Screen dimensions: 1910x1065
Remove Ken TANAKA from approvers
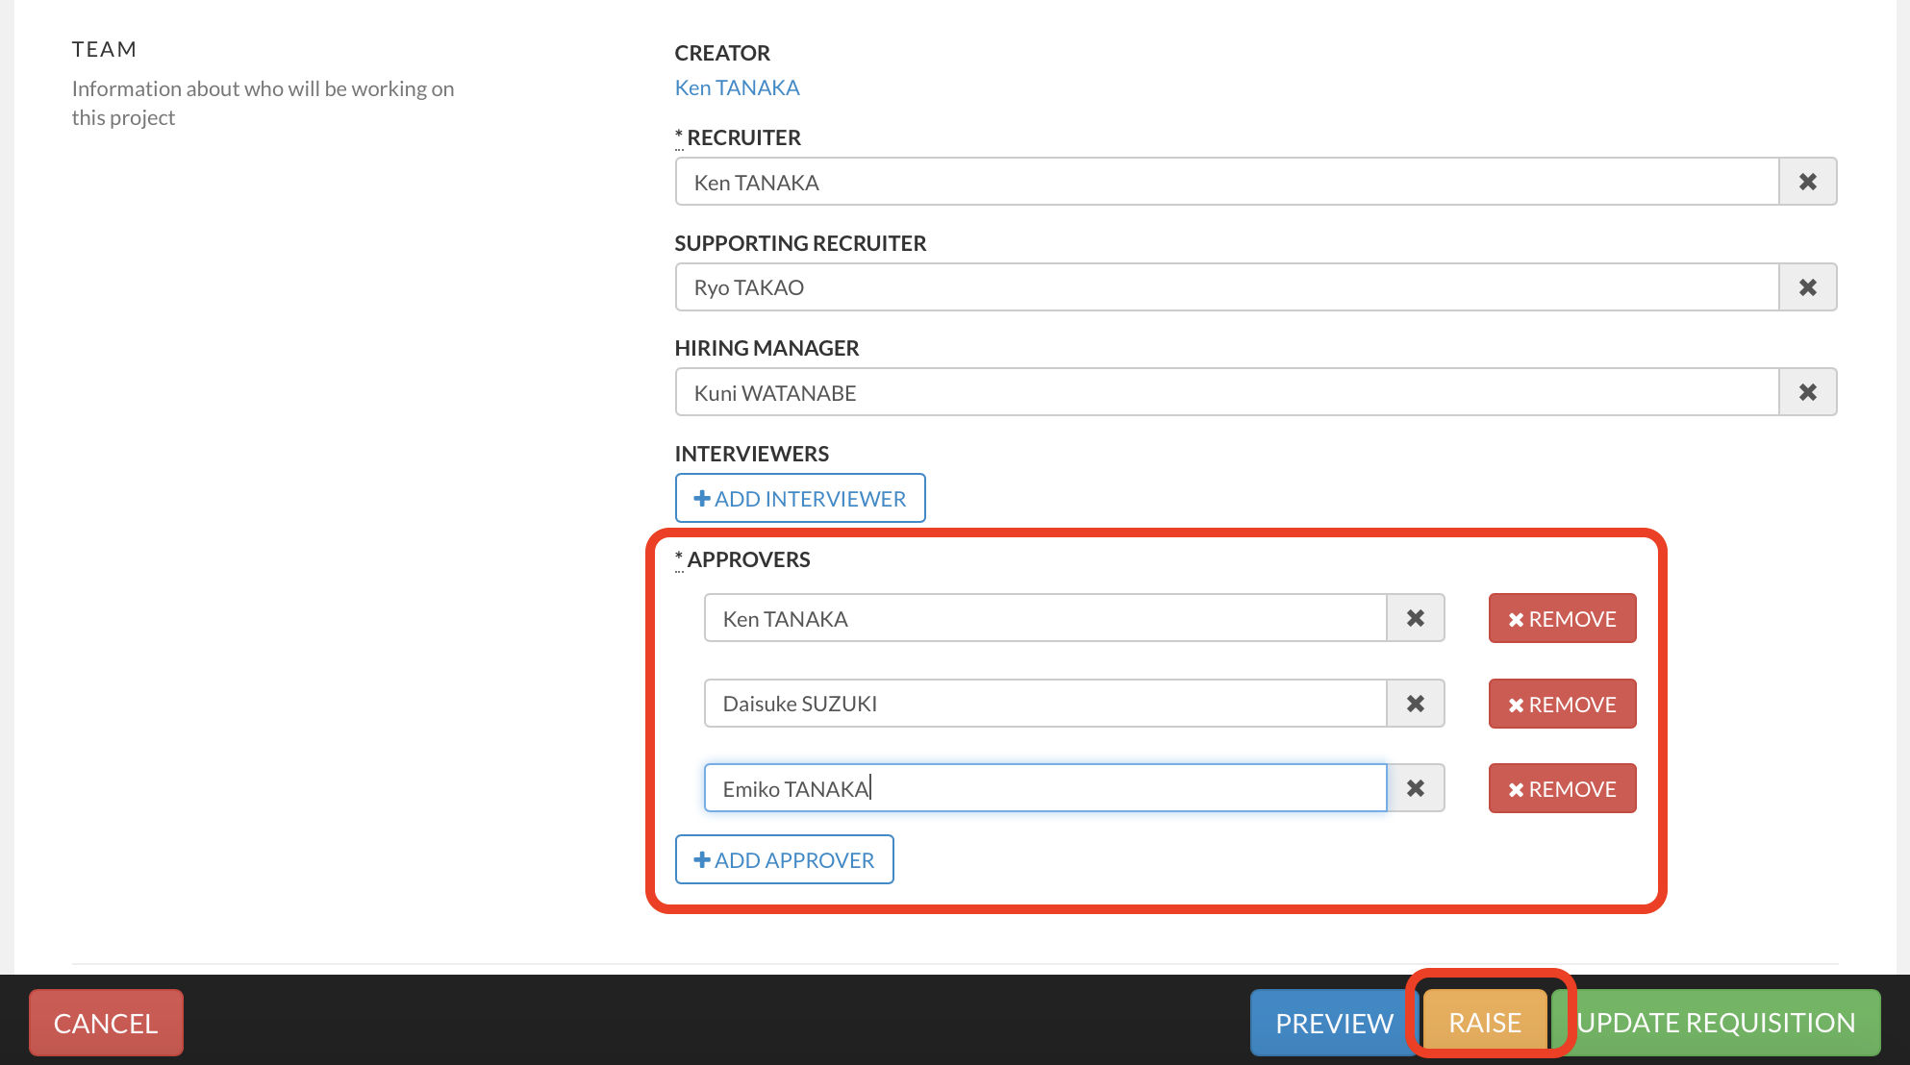point(1562,618)
